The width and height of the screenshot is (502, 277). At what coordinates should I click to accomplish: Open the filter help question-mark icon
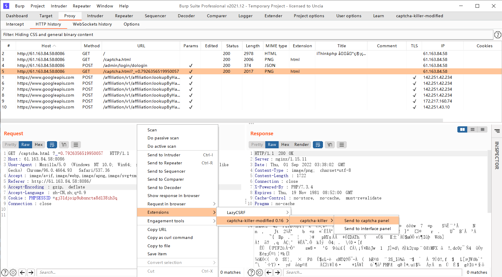point(498,35)
